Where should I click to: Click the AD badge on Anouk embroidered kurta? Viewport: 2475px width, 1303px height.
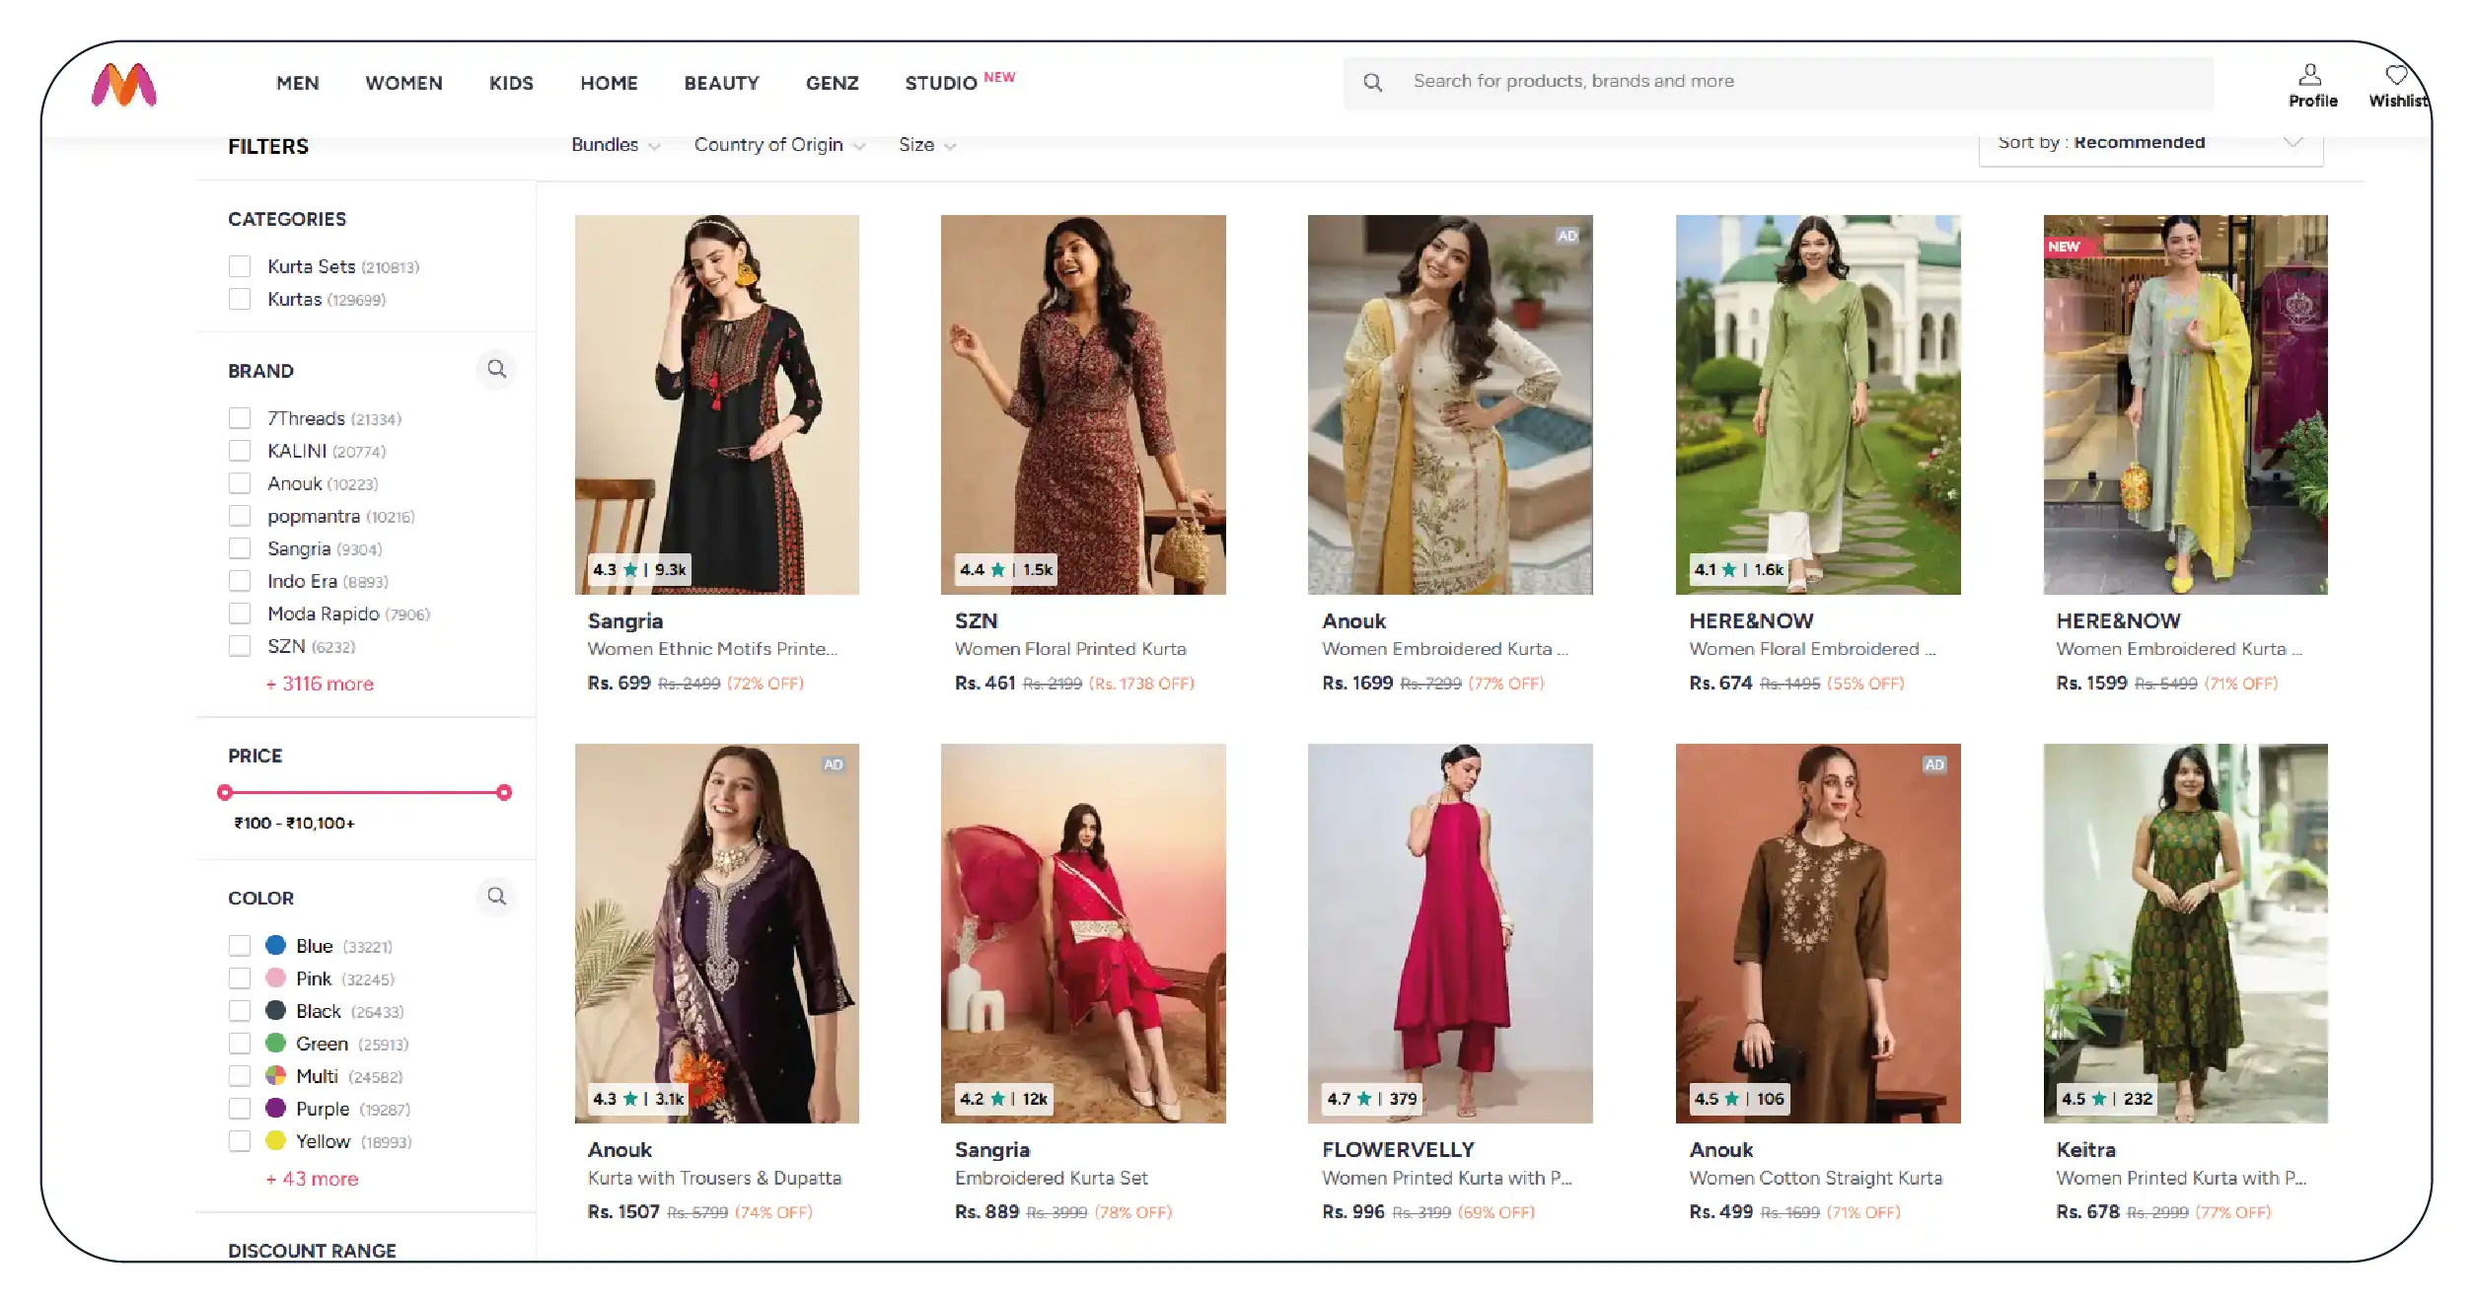point(1566,236)
